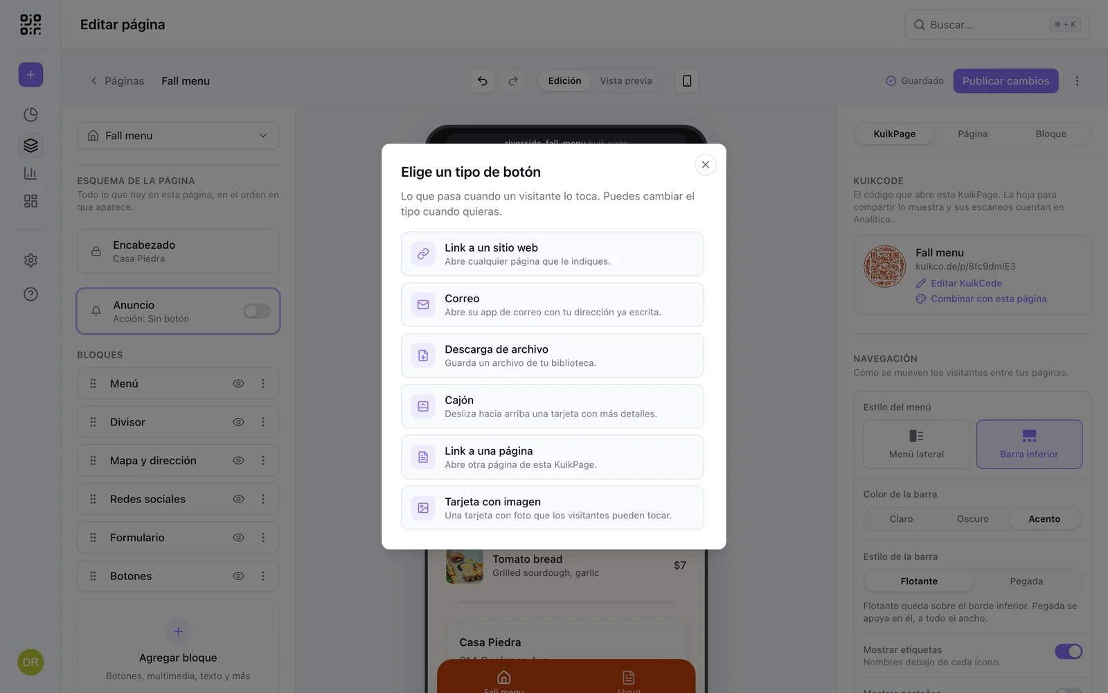Screen dimensions: 1108x693
Task: Click the undo arrow in the editor toolbar
Action: 483,81
